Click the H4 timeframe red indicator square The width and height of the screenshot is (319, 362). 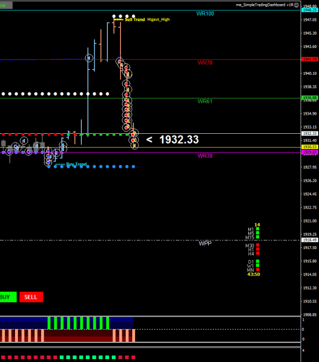[x=258, y=253]
